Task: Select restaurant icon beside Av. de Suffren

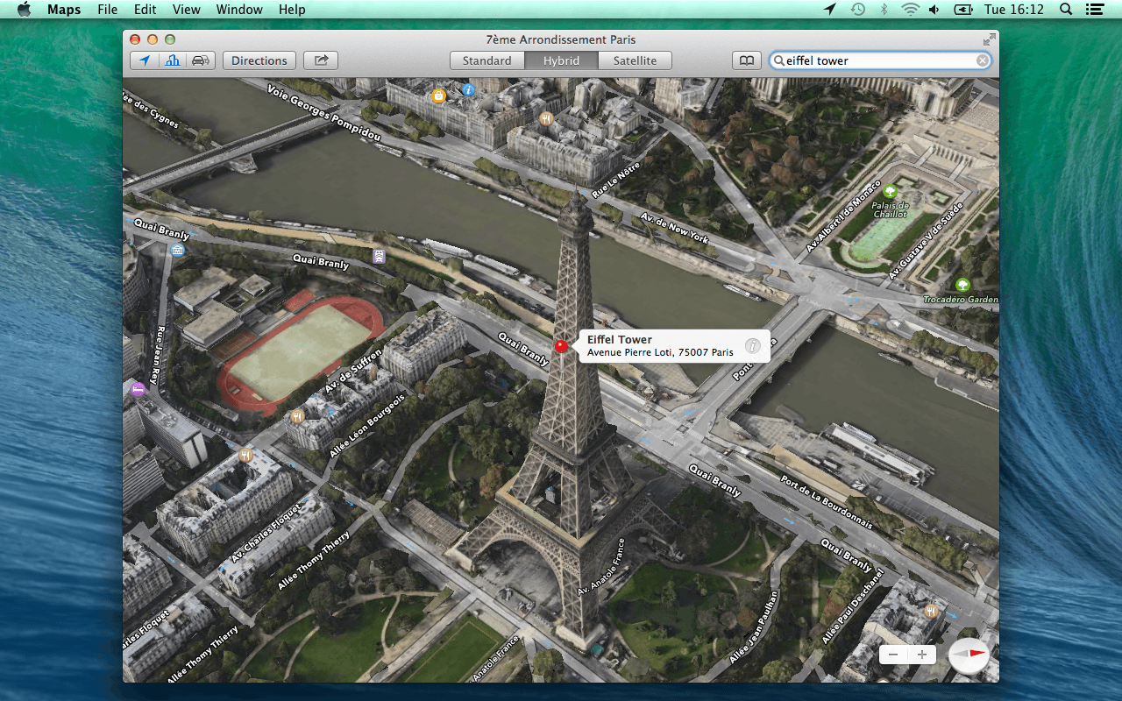Action: [297, 415]
